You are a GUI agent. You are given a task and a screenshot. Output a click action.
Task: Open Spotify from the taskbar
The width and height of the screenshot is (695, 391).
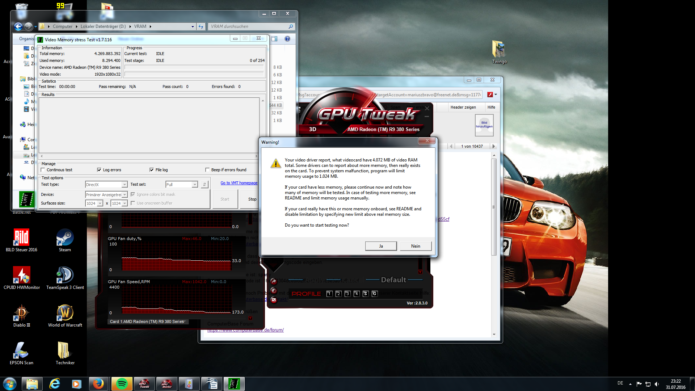pyautogui.click(x=122, y=384)
